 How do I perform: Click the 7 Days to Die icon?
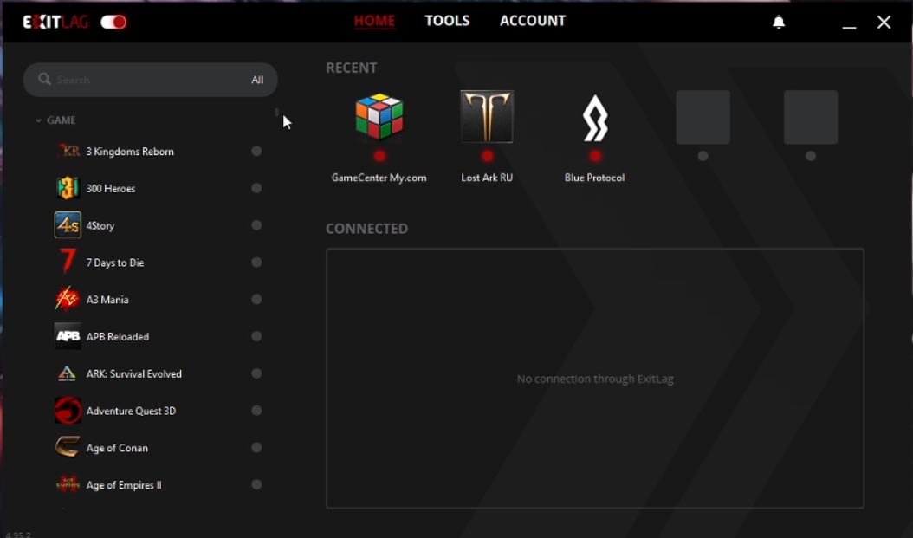(68, 262)
